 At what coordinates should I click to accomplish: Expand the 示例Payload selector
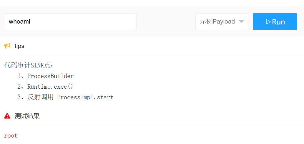coord(222,21)
